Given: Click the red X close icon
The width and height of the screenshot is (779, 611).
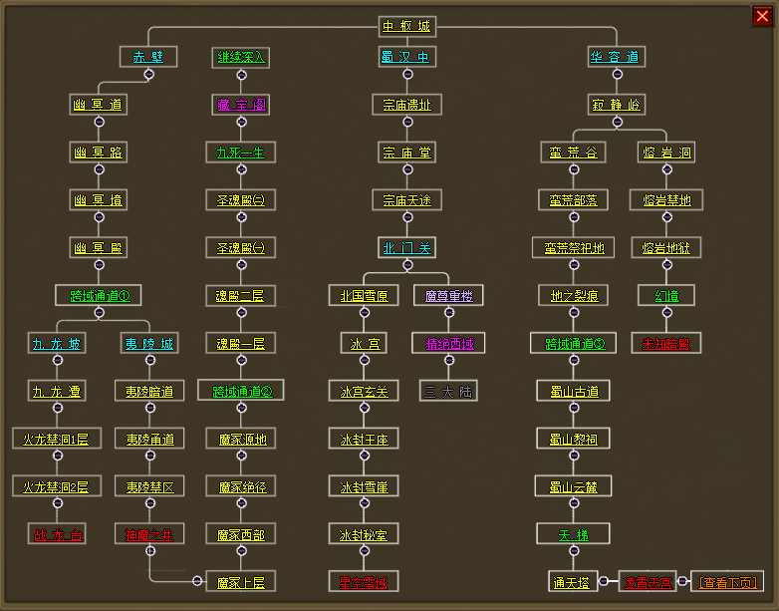Looking at the screenshot, I should pos(762,15).
